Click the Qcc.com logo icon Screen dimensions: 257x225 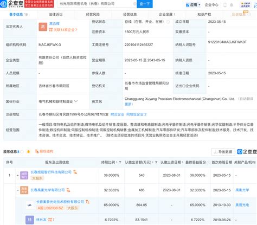[3, 4]
